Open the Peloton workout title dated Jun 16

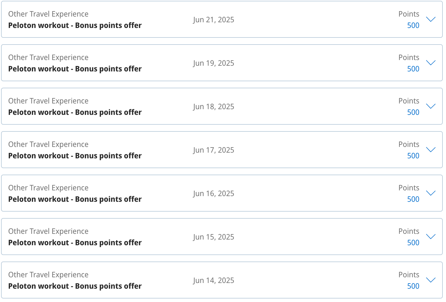(x=75, y=199)
